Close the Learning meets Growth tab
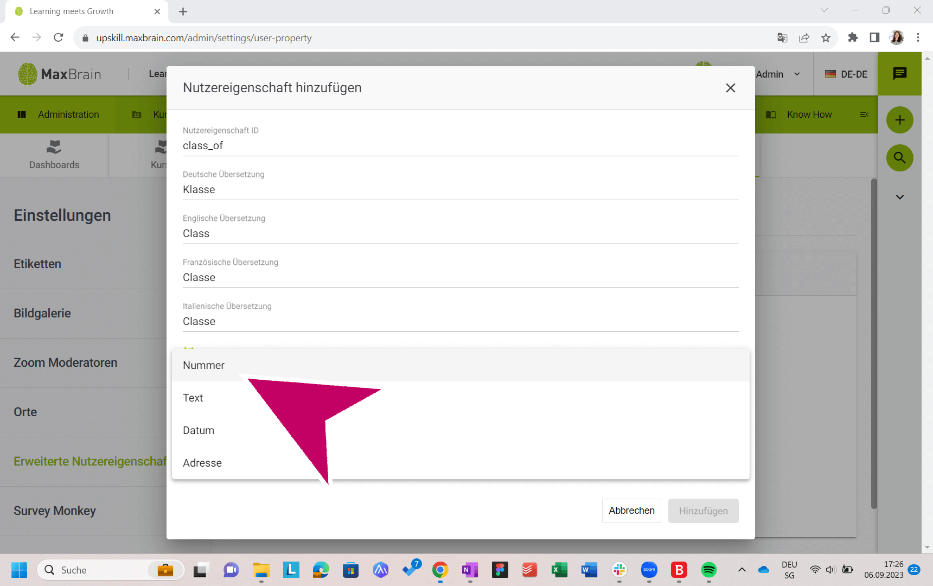The width and height of the screenshot is (933, 586). 157,11
